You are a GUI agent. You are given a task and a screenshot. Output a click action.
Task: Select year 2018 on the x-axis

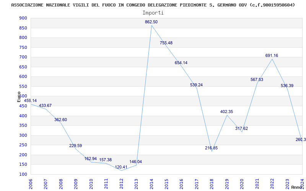[x=212, y=184]
